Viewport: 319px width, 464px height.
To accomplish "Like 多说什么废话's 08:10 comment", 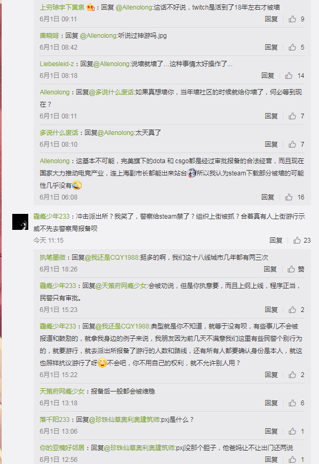I will (292, 145).
